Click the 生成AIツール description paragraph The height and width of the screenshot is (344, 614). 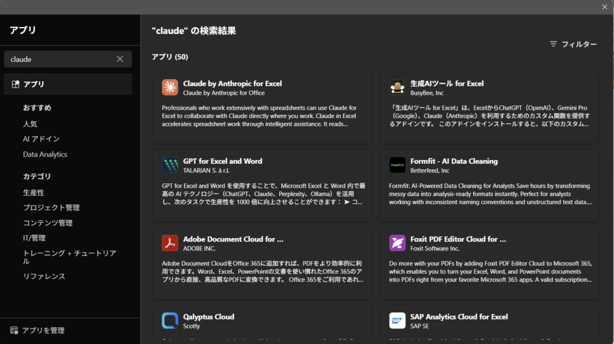click(489, 116)
